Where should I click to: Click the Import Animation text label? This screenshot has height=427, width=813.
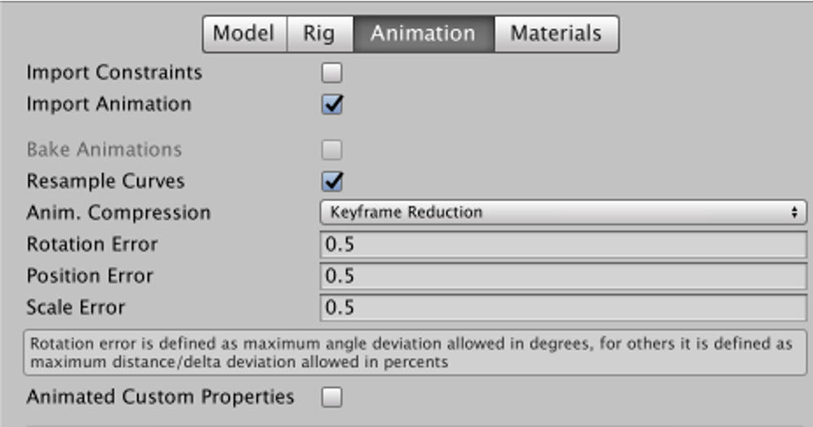click(x=109, y=104)
